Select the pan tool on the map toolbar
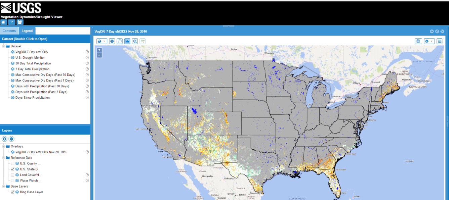The image size is (449, 200). pyautogui.click(x=120, y=41)
